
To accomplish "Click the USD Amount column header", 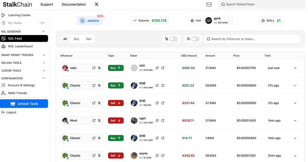I will pyautogui.click(x=189, y=56).
